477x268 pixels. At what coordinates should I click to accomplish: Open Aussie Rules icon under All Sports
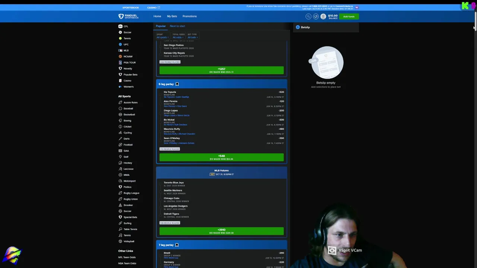pos(120,102)
